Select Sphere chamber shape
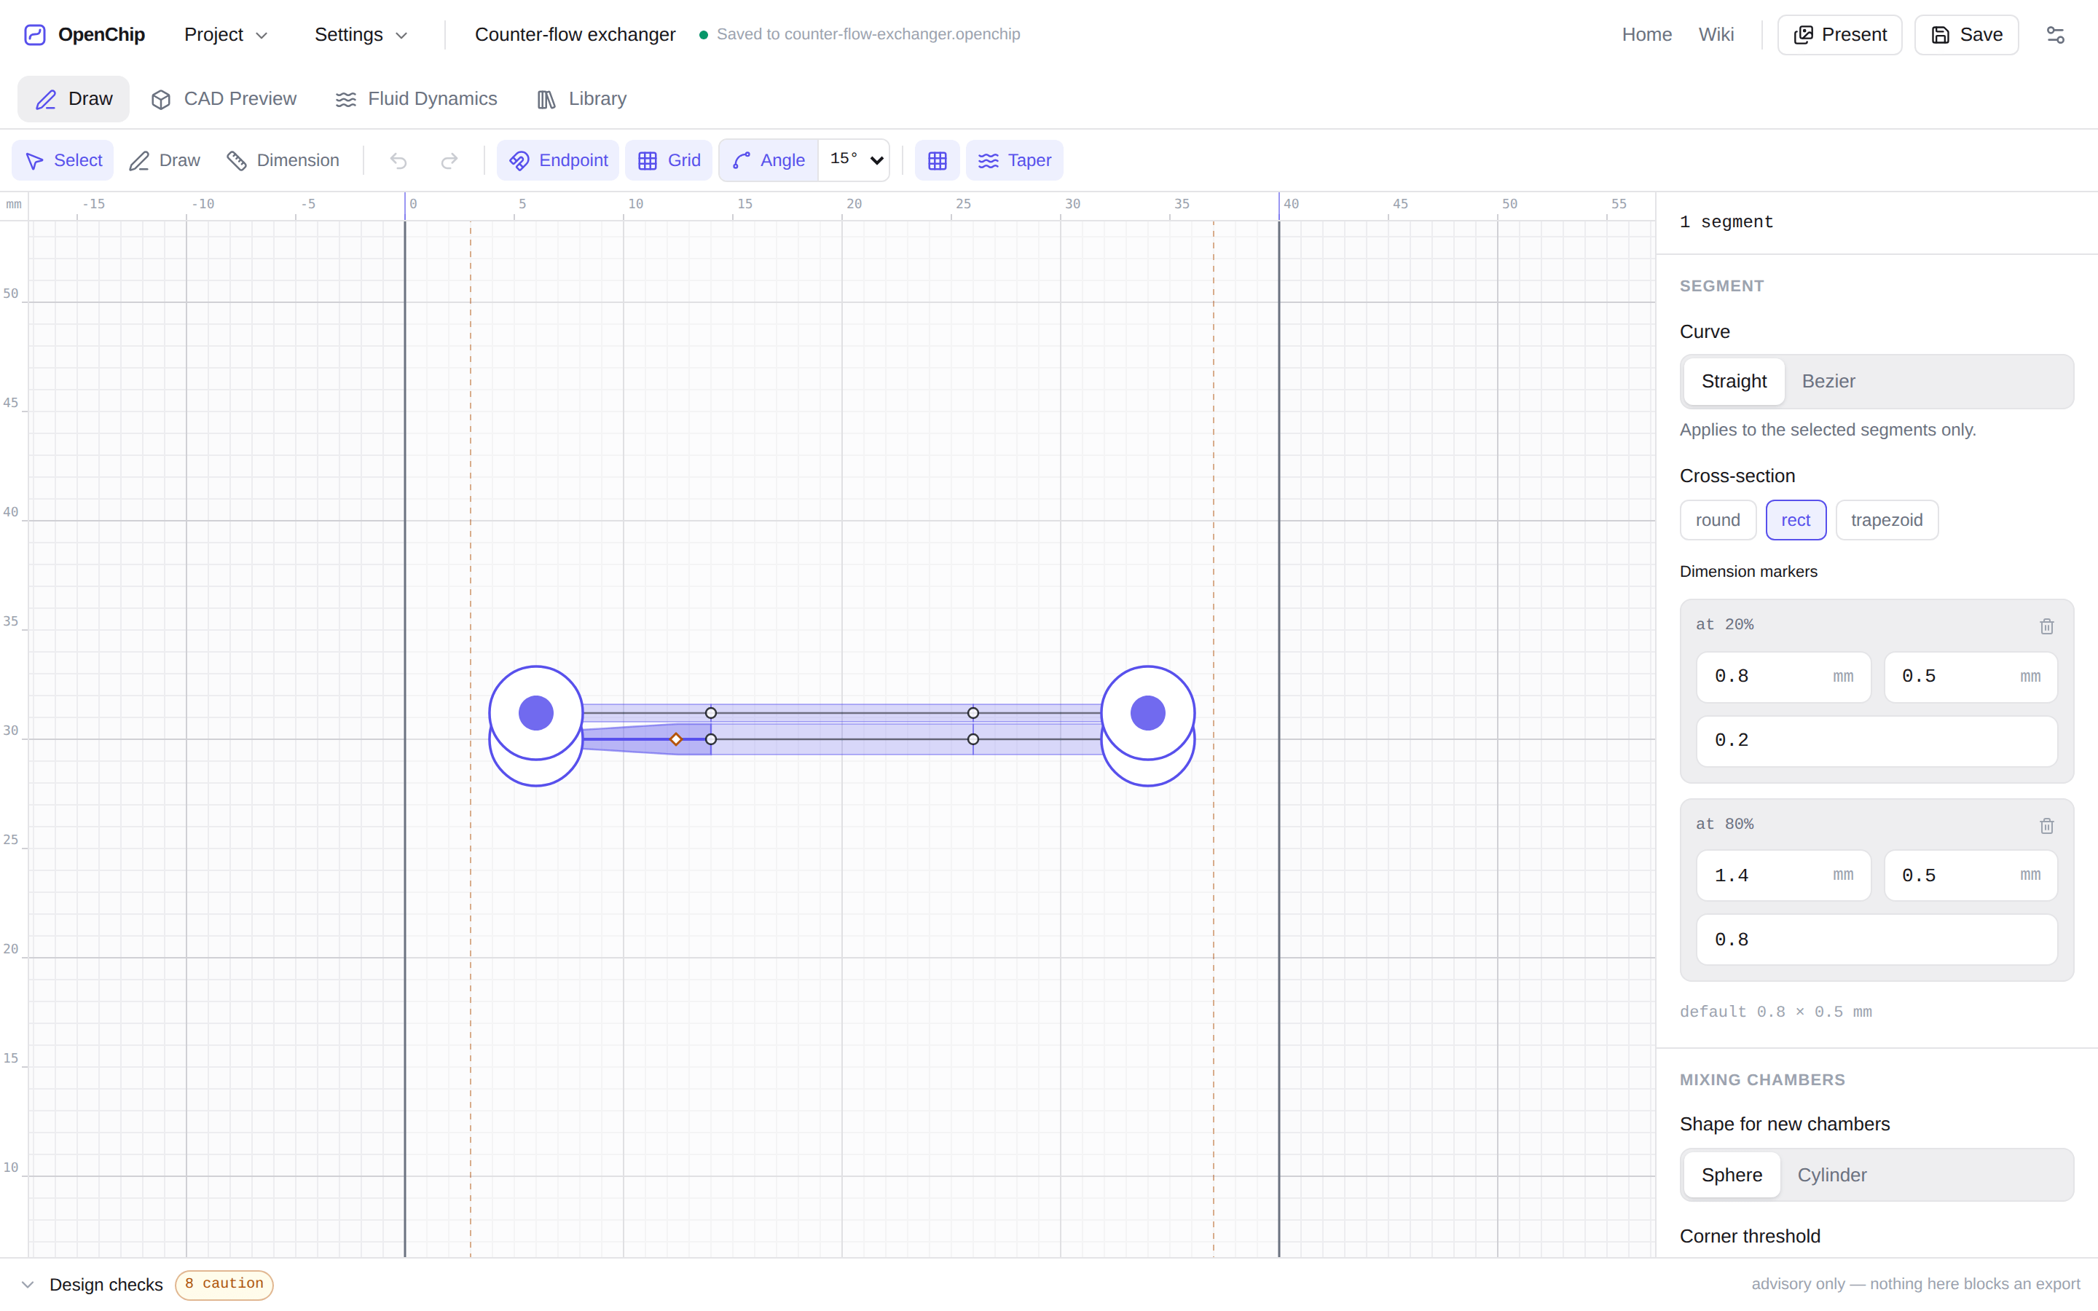The height and width of the screenshot is (1311, 2098). pos(1732,1175)
